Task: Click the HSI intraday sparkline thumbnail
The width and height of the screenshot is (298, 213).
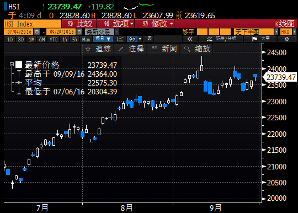Action: [x=139, y=6]
